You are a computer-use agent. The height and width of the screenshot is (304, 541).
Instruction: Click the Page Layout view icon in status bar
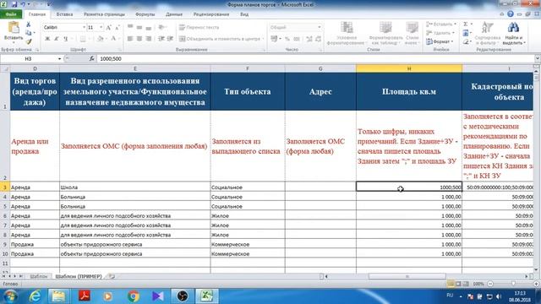click(458, 284)
